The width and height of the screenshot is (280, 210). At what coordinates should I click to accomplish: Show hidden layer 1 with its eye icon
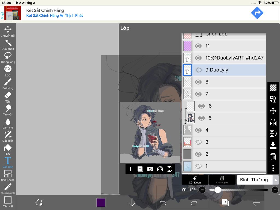[x=198, y=166]
